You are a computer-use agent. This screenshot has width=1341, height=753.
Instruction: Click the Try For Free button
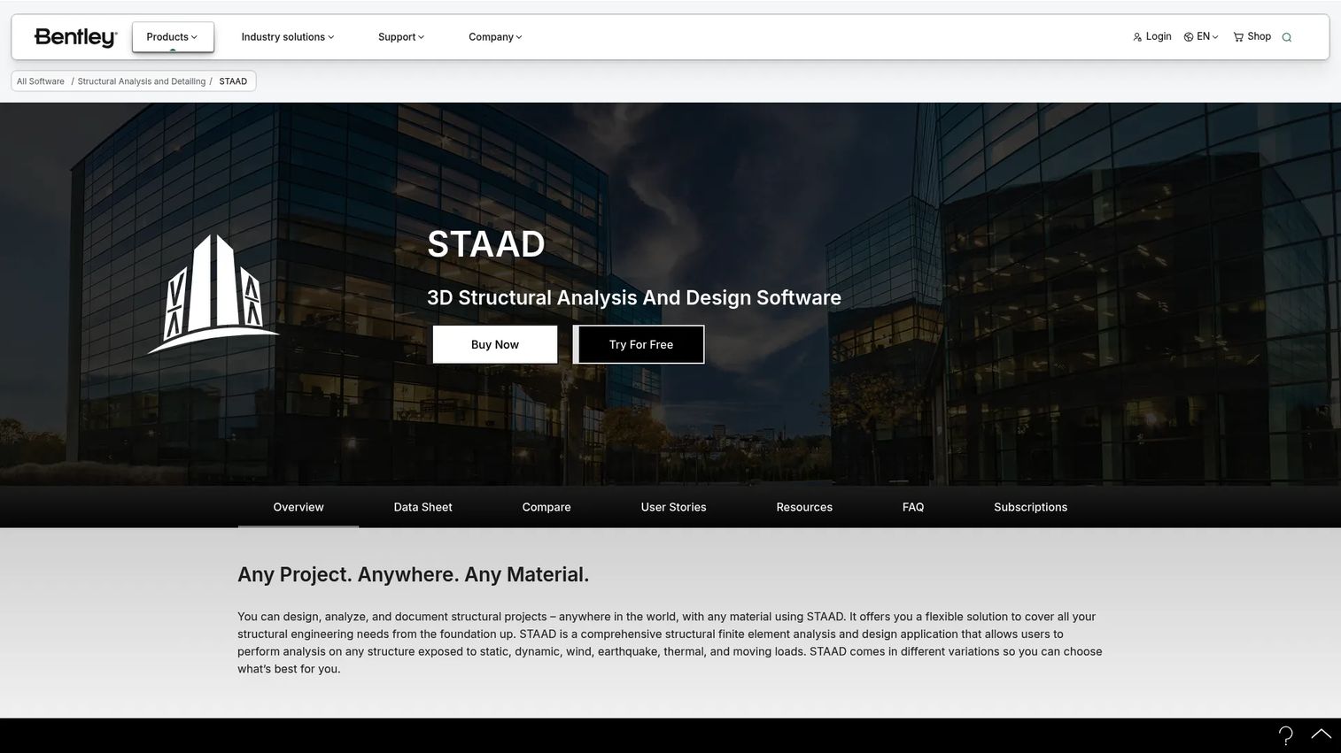639,344
